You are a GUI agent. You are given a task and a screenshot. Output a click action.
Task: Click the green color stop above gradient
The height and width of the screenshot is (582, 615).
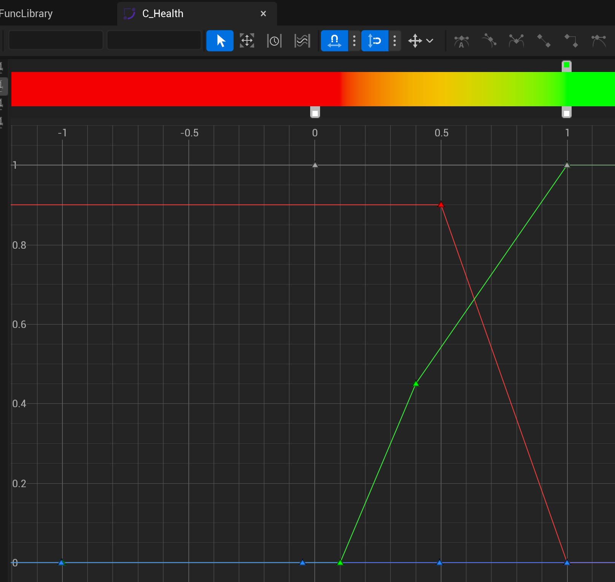pyautogui.click(x=567, y=66)
